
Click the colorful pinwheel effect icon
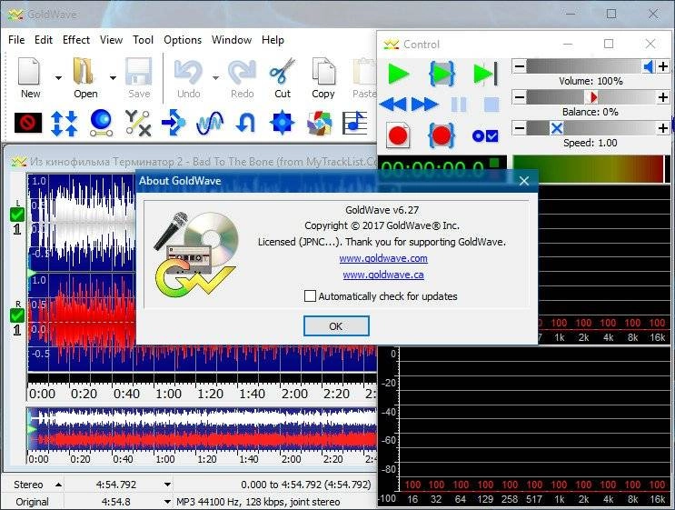319,124
